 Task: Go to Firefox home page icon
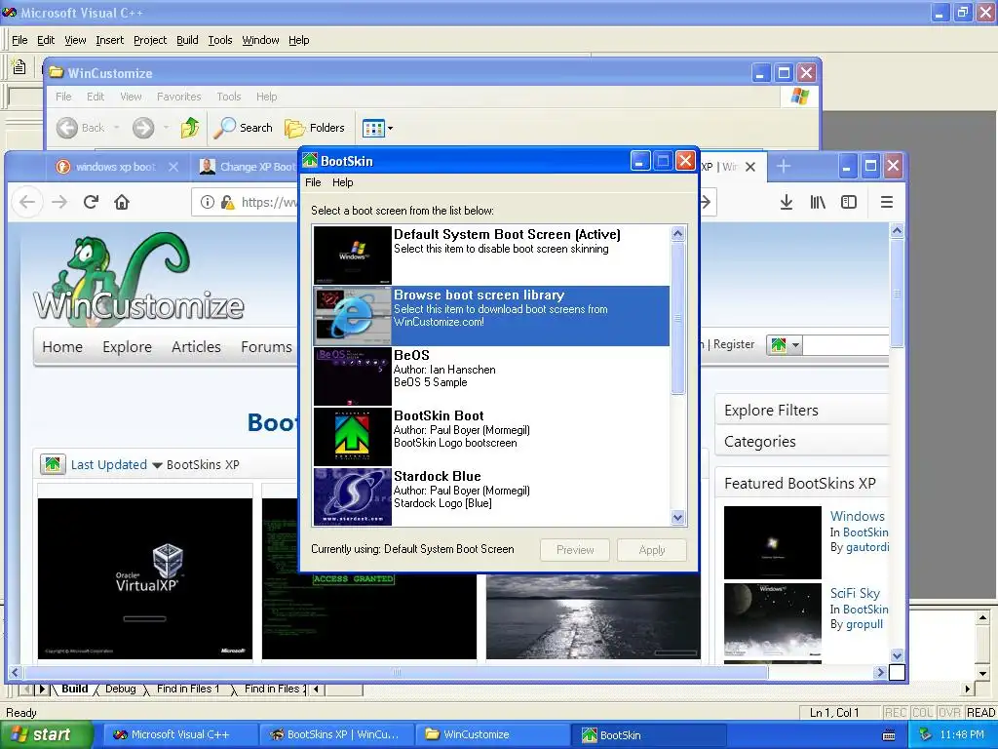pos(122,202)
